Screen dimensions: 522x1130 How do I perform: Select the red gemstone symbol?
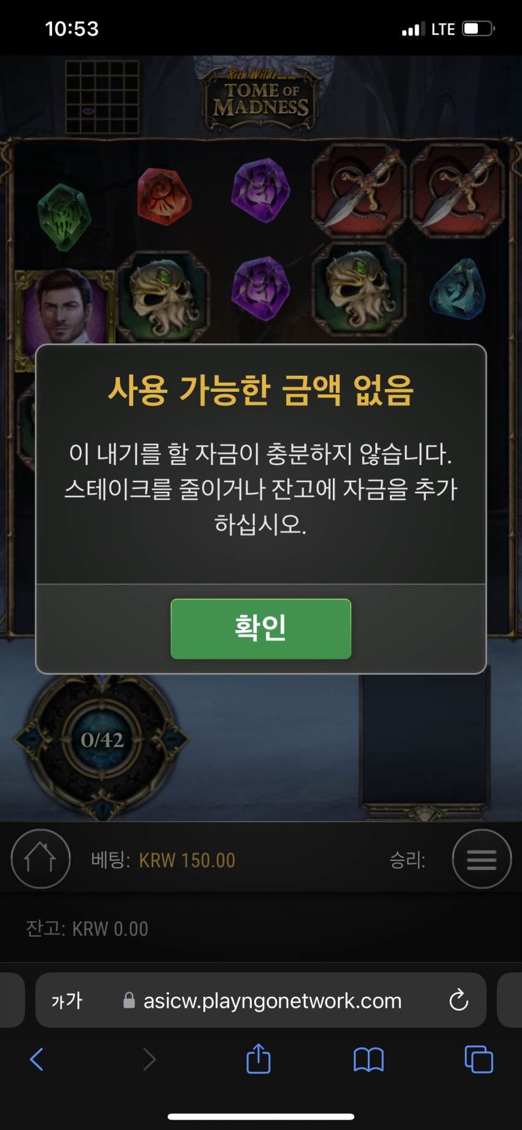point(164,197)
